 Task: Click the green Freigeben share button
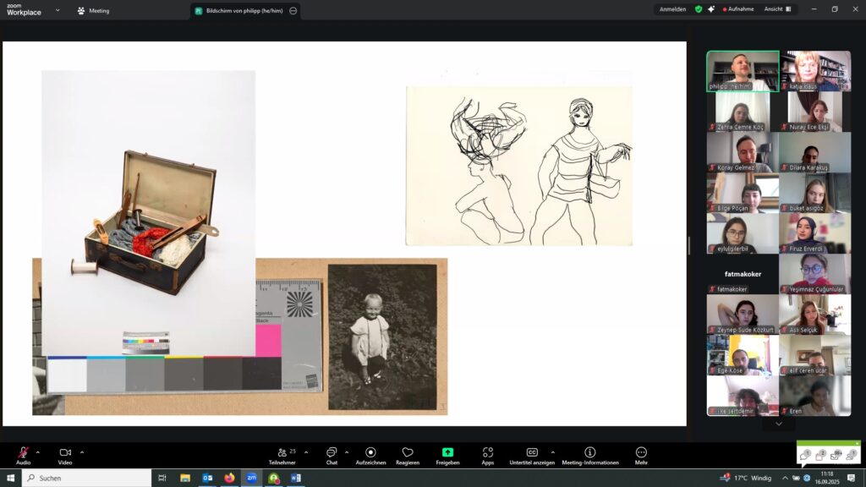(x=447, y=453)
